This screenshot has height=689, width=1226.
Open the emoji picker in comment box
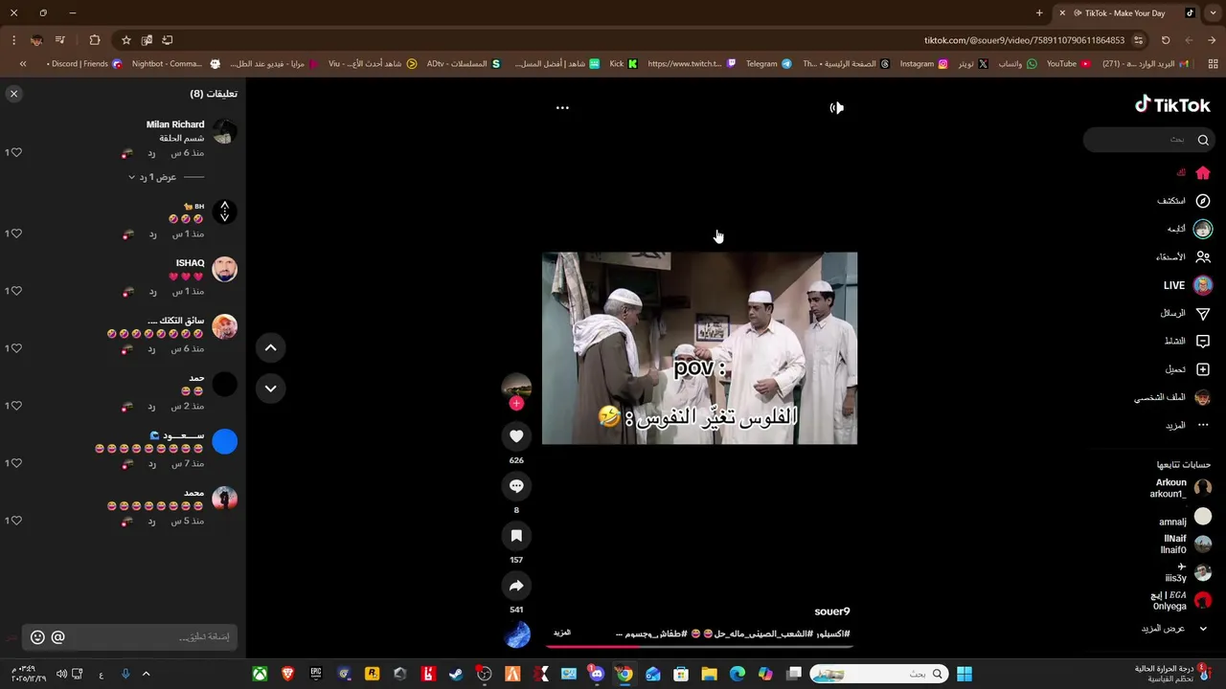[x=37, y=637]
